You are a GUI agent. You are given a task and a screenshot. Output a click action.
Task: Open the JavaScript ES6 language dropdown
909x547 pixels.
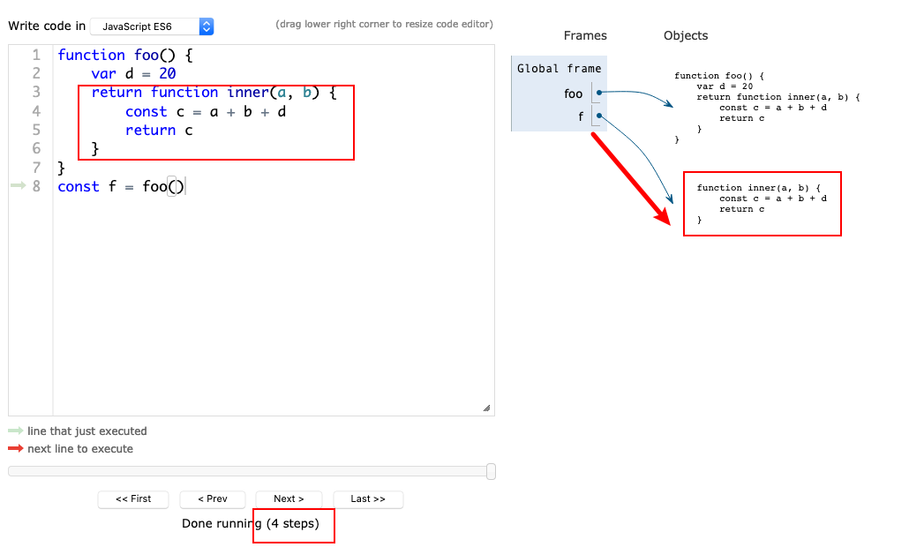click(x=152, y=27)
